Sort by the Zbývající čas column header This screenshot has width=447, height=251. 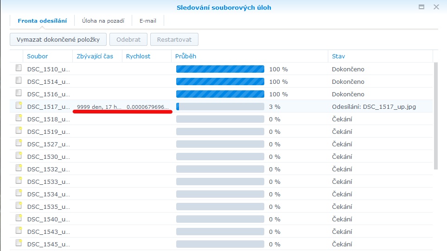pos(95,56)
